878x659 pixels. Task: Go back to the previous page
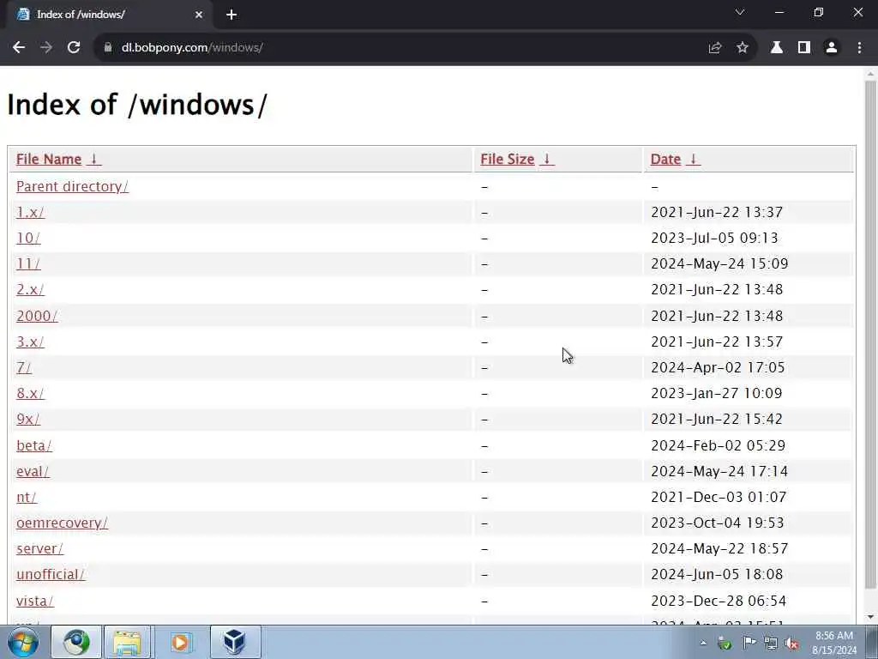(19, 48)
